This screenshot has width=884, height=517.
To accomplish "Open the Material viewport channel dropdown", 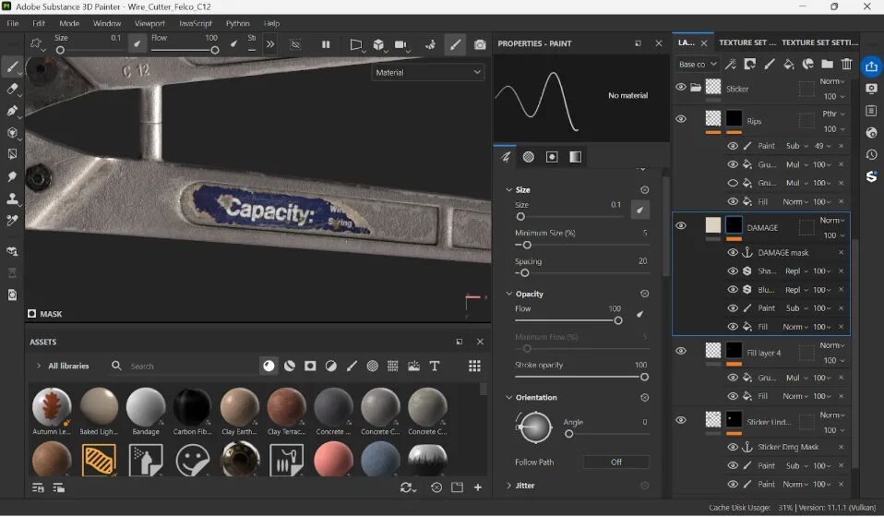I will pyautogui.click(x=428, y=73).
